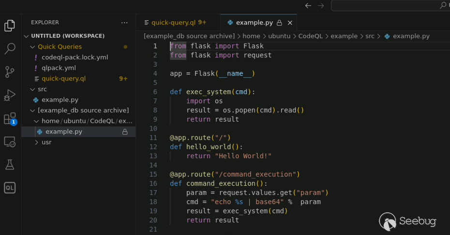Open the Remote Explorer icon
This screenshot has height=235, width=450.
pos(10,142)
